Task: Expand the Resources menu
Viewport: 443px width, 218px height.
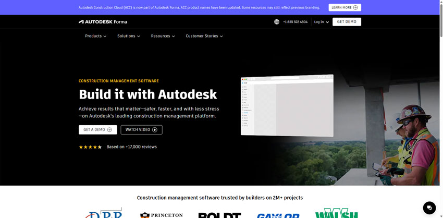Action: tap(163, 36)
